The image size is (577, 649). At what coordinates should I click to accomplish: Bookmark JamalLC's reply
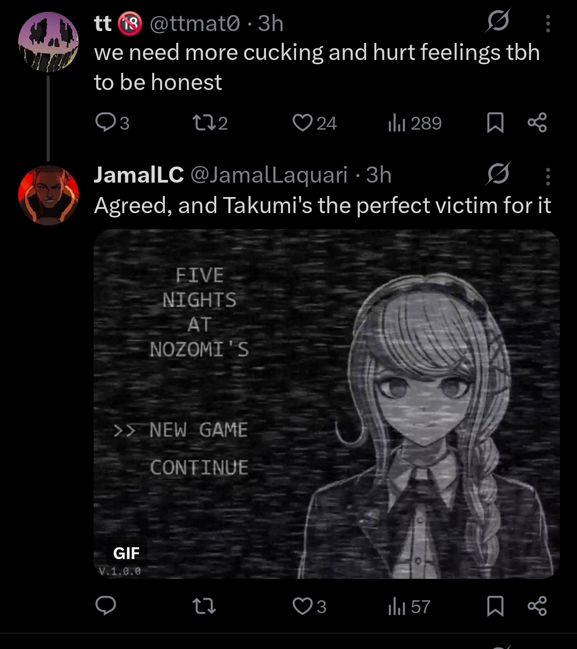495,606
